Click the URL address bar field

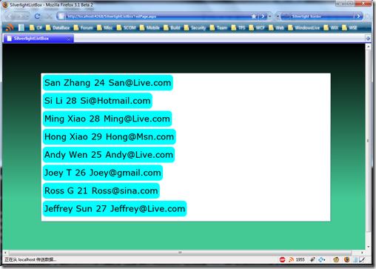click(x=158, y=16)
